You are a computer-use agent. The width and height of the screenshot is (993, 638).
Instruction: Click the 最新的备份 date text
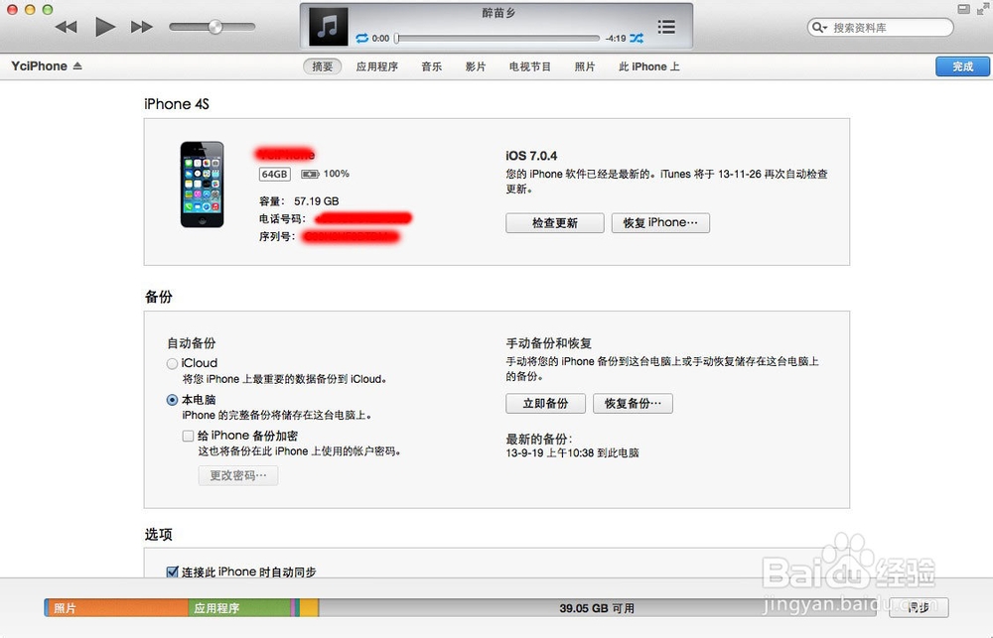(573, 453)
